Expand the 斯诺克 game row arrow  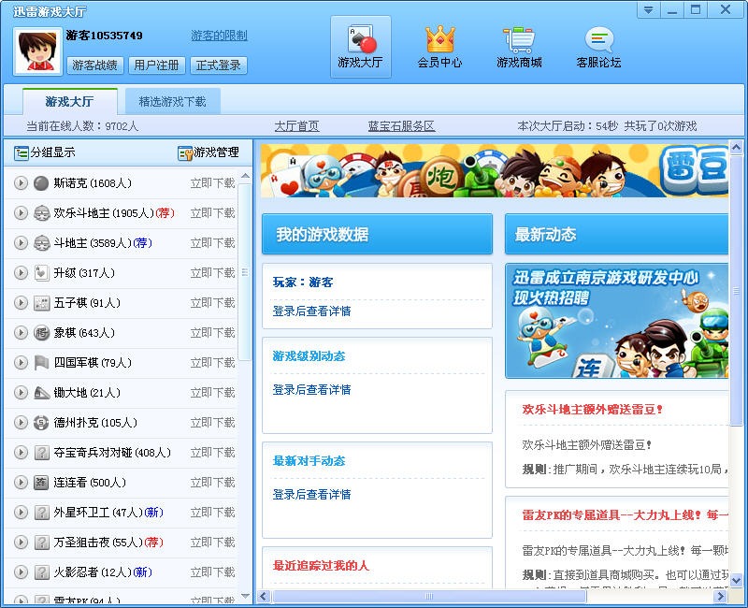[21, 182]
